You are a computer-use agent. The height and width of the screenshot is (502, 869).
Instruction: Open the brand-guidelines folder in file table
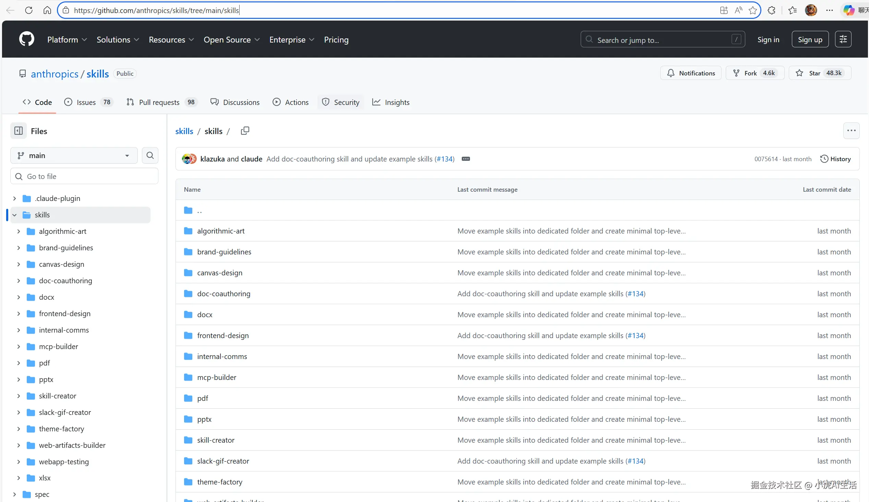tap(224, 252)
